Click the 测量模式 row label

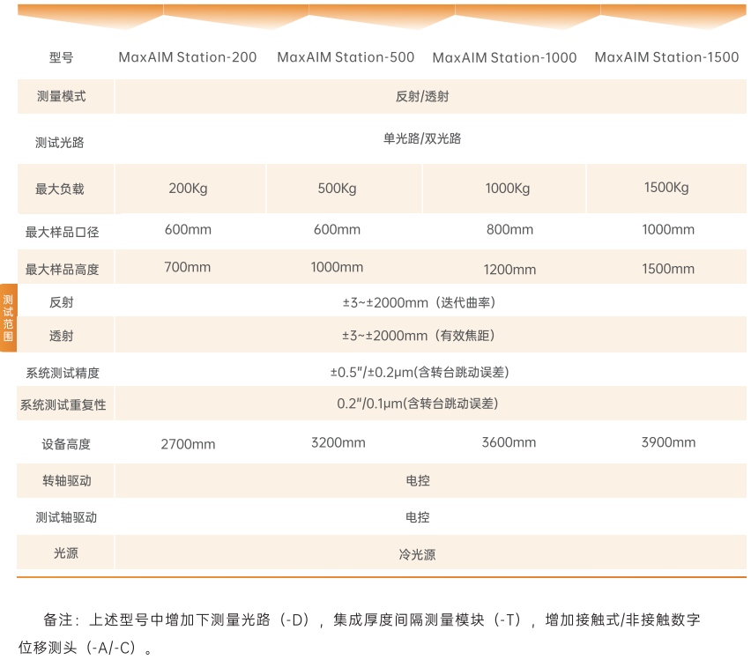62,96
